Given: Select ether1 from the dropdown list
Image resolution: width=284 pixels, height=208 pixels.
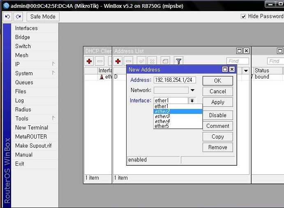Looking at the screenshot, I should (178, 106).
